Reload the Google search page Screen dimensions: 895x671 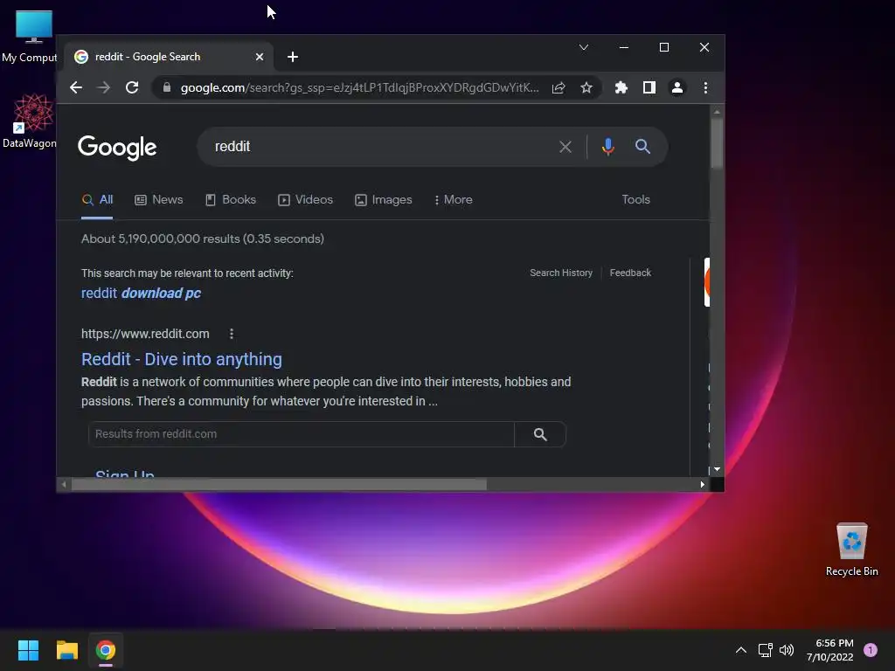click(132, 87)
